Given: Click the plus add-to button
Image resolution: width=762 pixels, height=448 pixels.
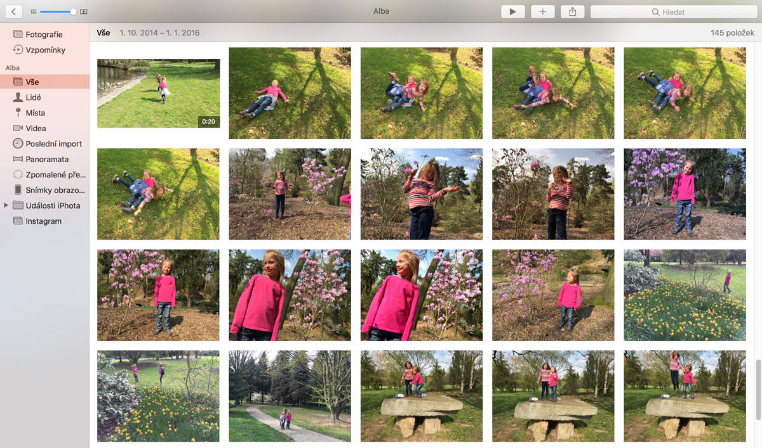Looking at the screenshot, I should click(542, 11).
